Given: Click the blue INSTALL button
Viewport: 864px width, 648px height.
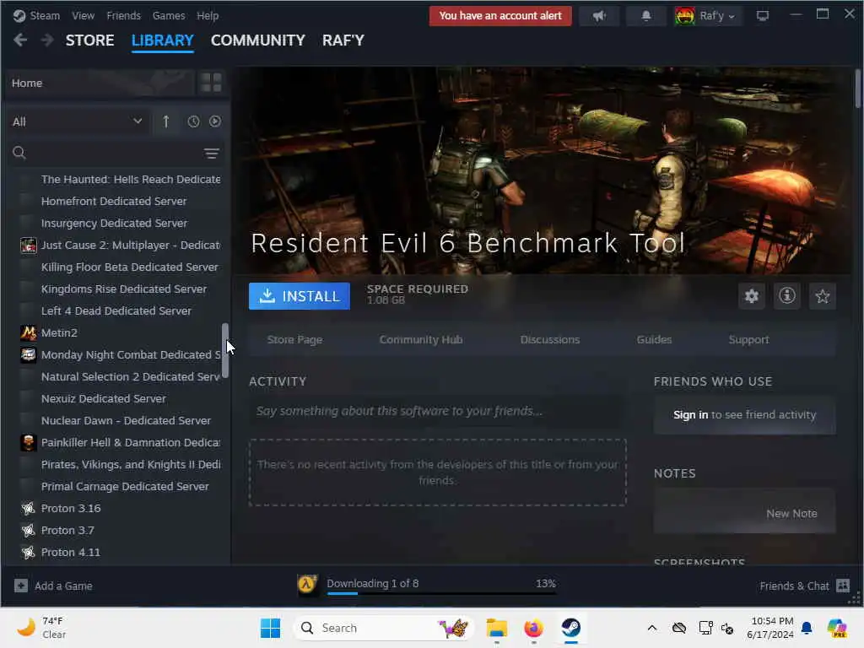Looking at the screenshot, I should pyautogui.click(x=300, y=296).
